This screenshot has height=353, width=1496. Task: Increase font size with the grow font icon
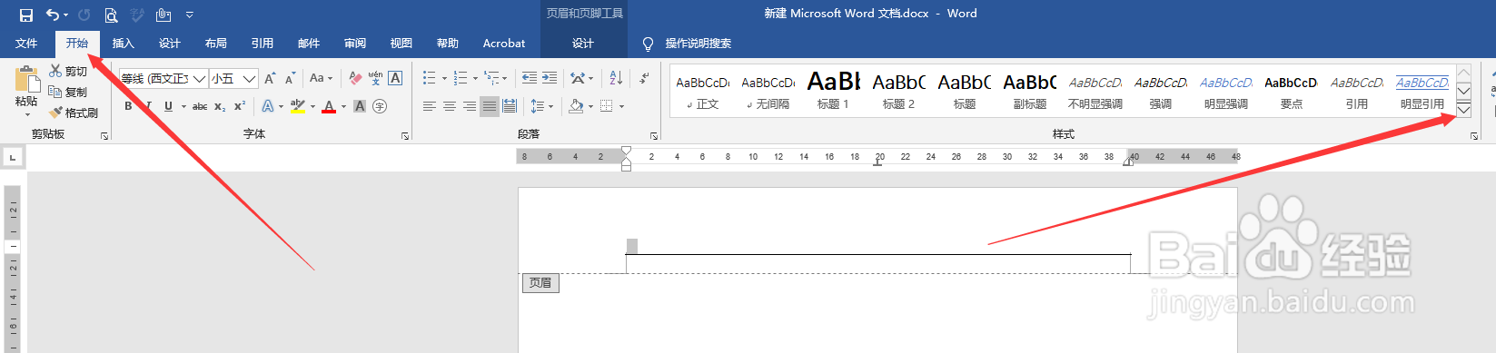point(270,79)
